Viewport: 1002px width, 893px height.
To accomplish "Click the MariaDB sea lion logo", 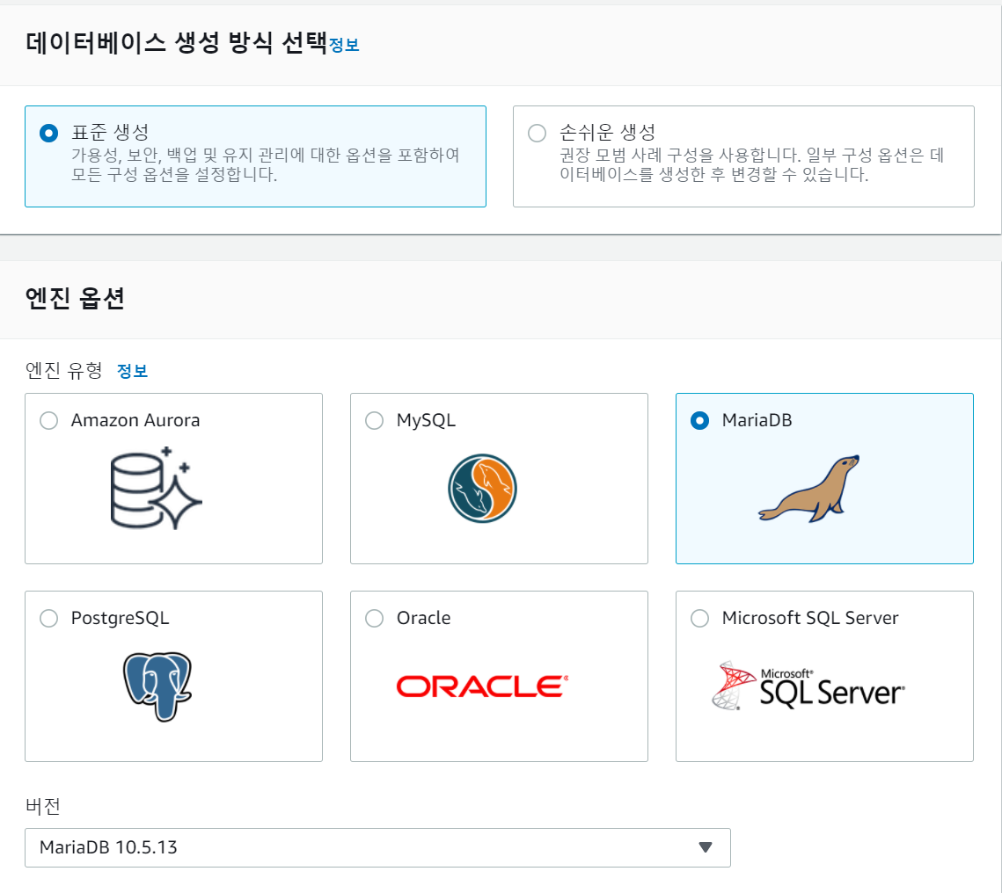I will (809, 489).
